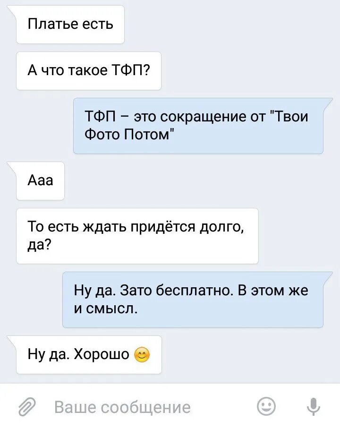The width and height of the screenshot is (340, 429).
Task: Click the word смысл in blue bubble
Action: click(x=111, y=309)
